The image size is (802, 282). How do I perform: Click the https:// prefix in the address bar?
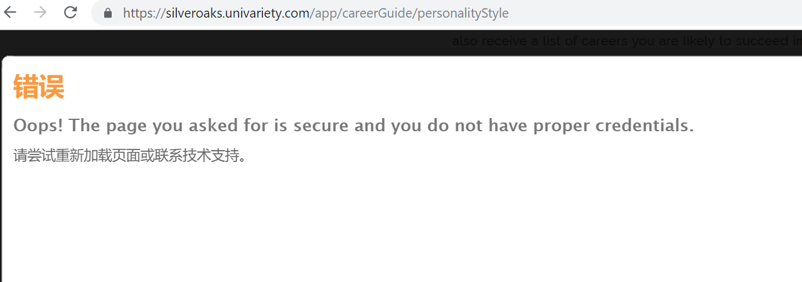click(x=142, y=13)
